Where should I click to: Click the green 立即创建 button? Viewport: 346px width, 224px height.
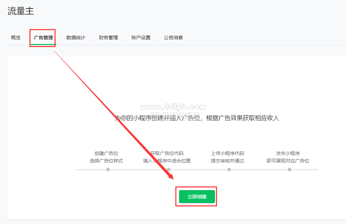197,197
